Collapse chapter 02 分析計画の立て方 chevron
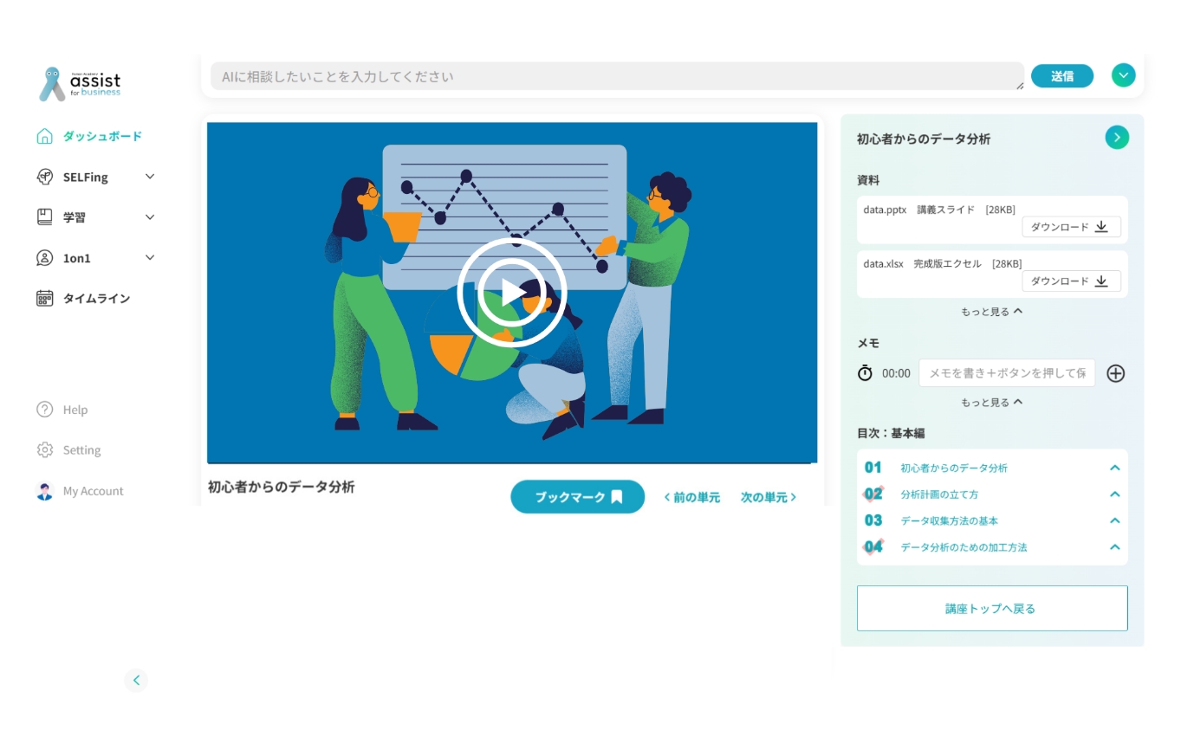This screenshot has width=1194, height=743. point(1115,494)
